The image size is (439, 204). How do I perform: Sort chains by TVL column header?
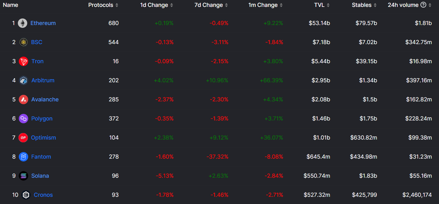point(322,5)
